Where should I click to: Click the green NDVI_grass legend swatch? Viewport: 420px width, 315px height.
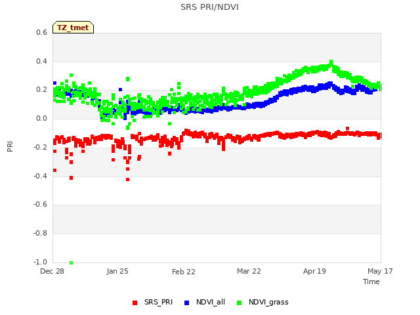pyautogui.click(x=239, y=303)
